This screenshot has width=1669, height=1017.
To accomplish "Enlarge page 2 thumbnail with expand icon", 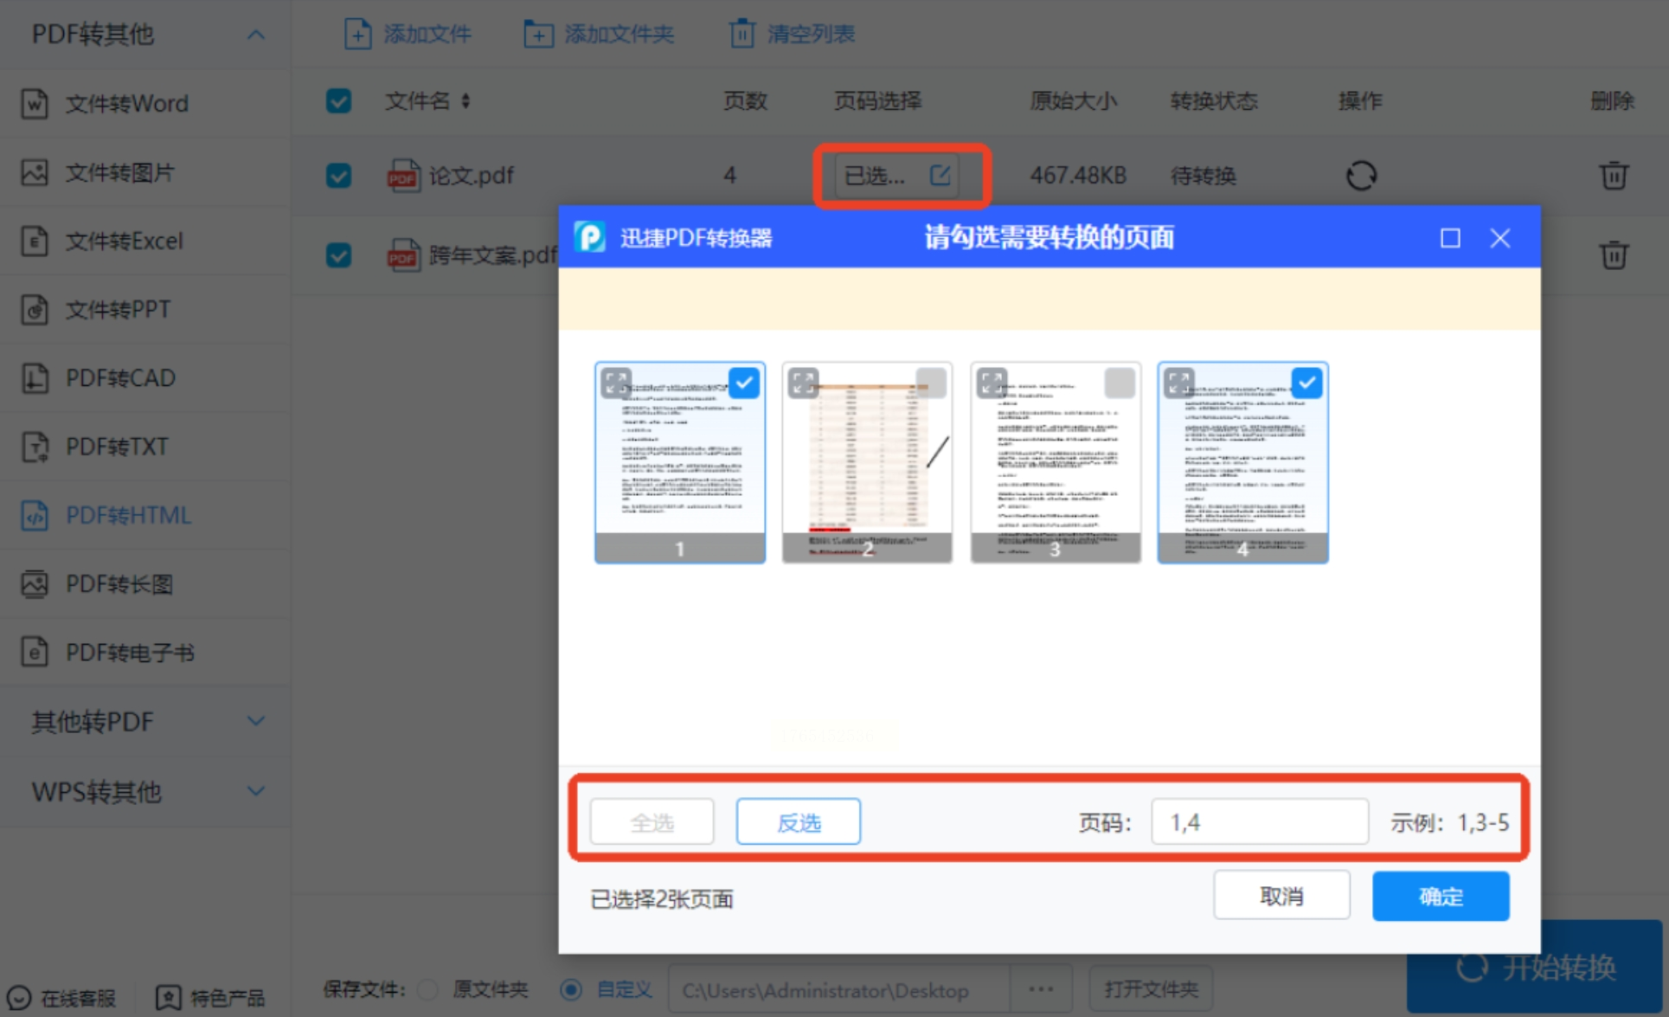I will point(803,383).
